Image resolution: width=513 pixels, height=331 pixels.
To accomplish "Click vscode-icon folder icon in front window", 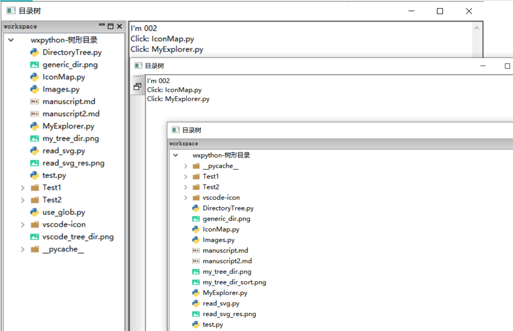I will (196, 198).
